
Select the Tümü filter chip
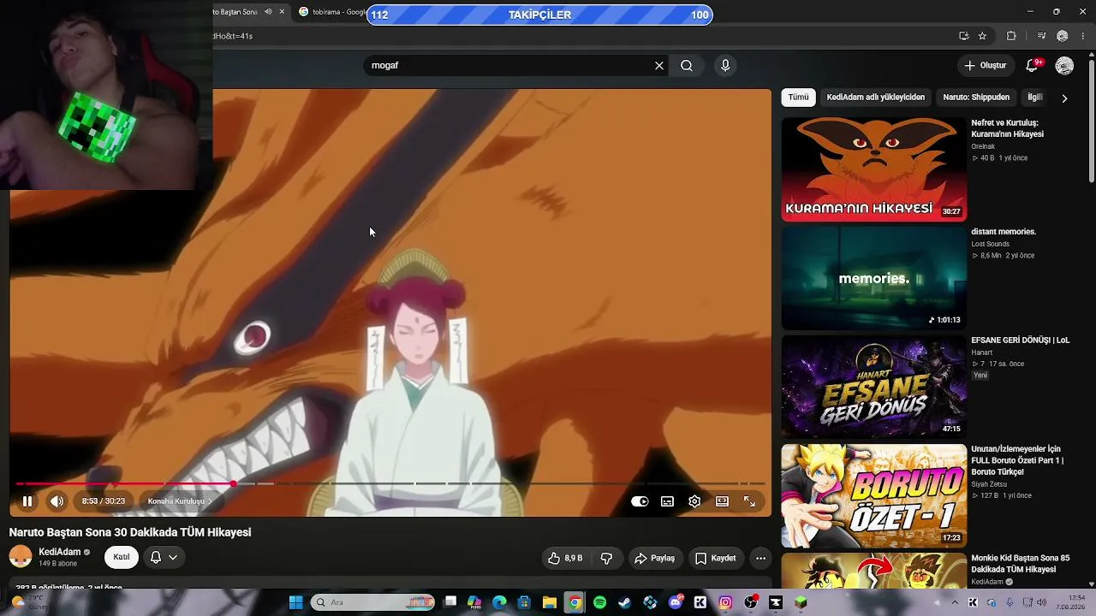[x=798, y=97]
